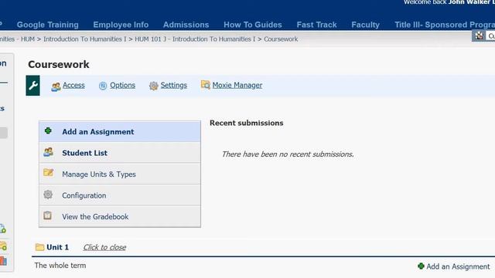Open Manage Units & Types
495x278 pixels.
[120, 174]
